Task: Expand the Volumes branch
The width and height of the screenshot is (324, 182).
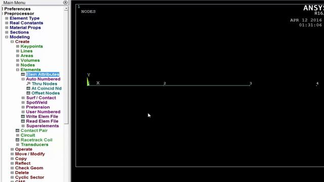Action: [18, 60]
